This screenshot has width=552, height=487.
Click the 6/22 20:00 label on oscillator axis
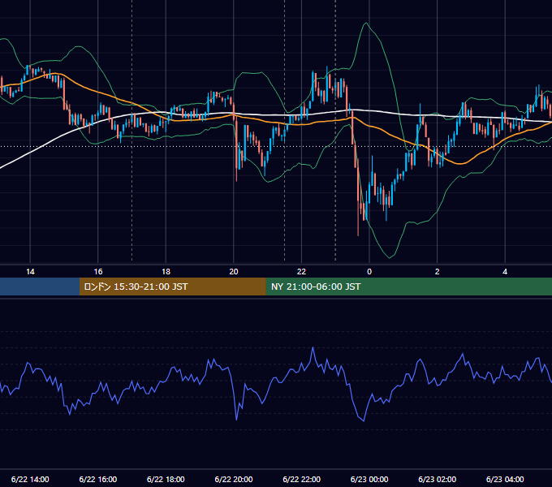[x=234, y=479]
